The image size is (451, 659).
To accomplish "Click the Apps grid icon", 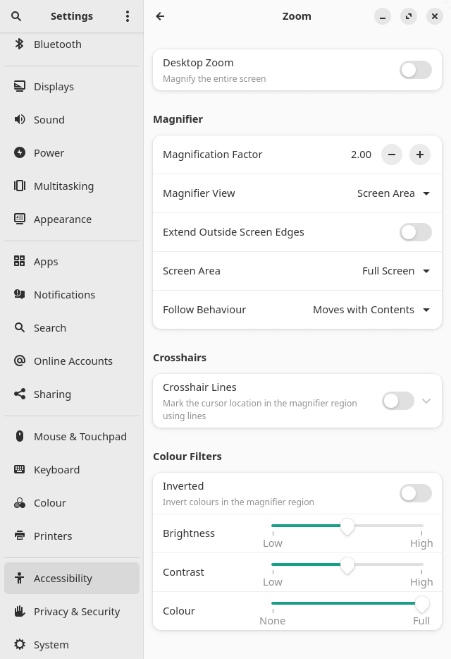I will [x=19, y=261].
